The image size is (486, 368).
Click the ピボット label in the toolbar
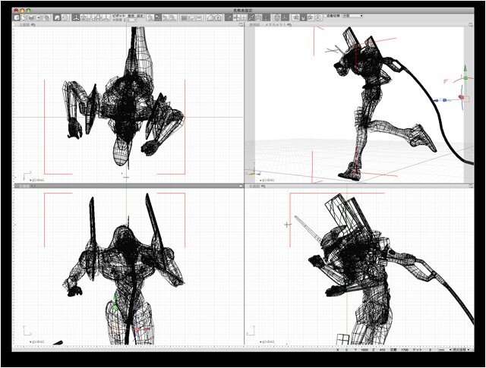pos(118,16)
